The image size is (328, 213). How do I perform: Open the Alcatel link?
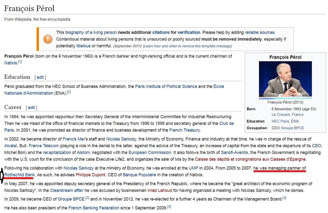tap(11, 146)
